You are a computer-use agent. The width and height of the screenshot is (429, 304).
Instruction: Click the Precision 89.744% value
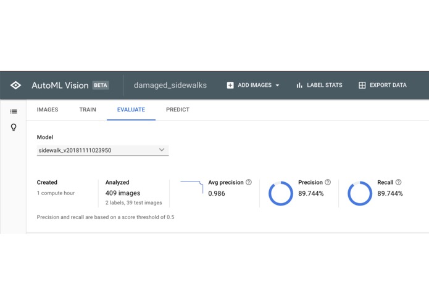pyautogui.click(x=311, y=194)
